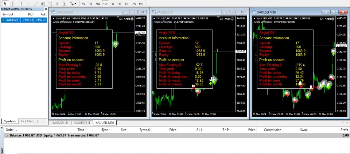Open the Tick Chart tab
This screenshot has height=154, width=350.
[28, 121]
